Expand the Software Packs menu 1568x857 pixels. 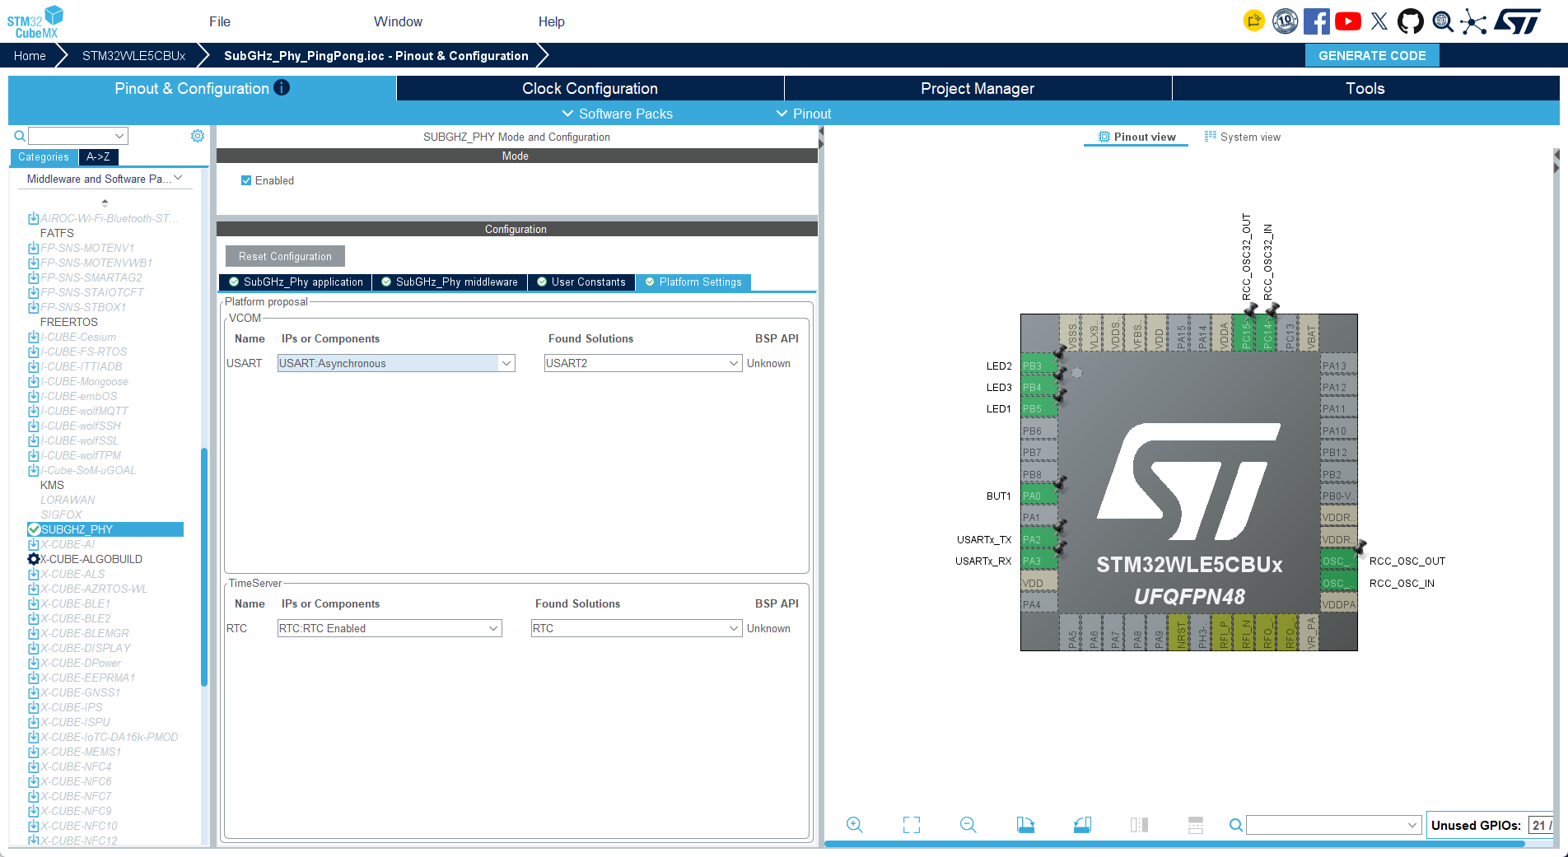(617, 114)
